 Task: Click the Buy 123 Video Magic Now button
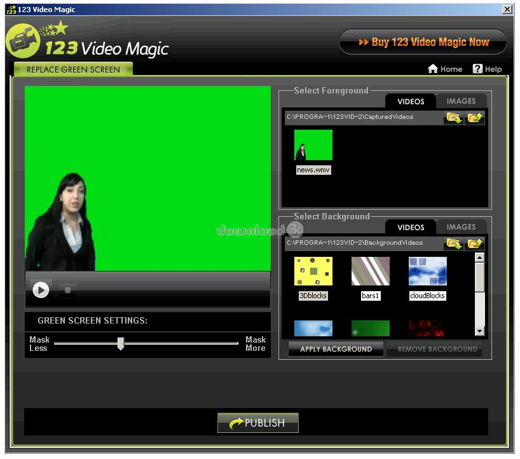pyautogui.click(x=423, y=42)
